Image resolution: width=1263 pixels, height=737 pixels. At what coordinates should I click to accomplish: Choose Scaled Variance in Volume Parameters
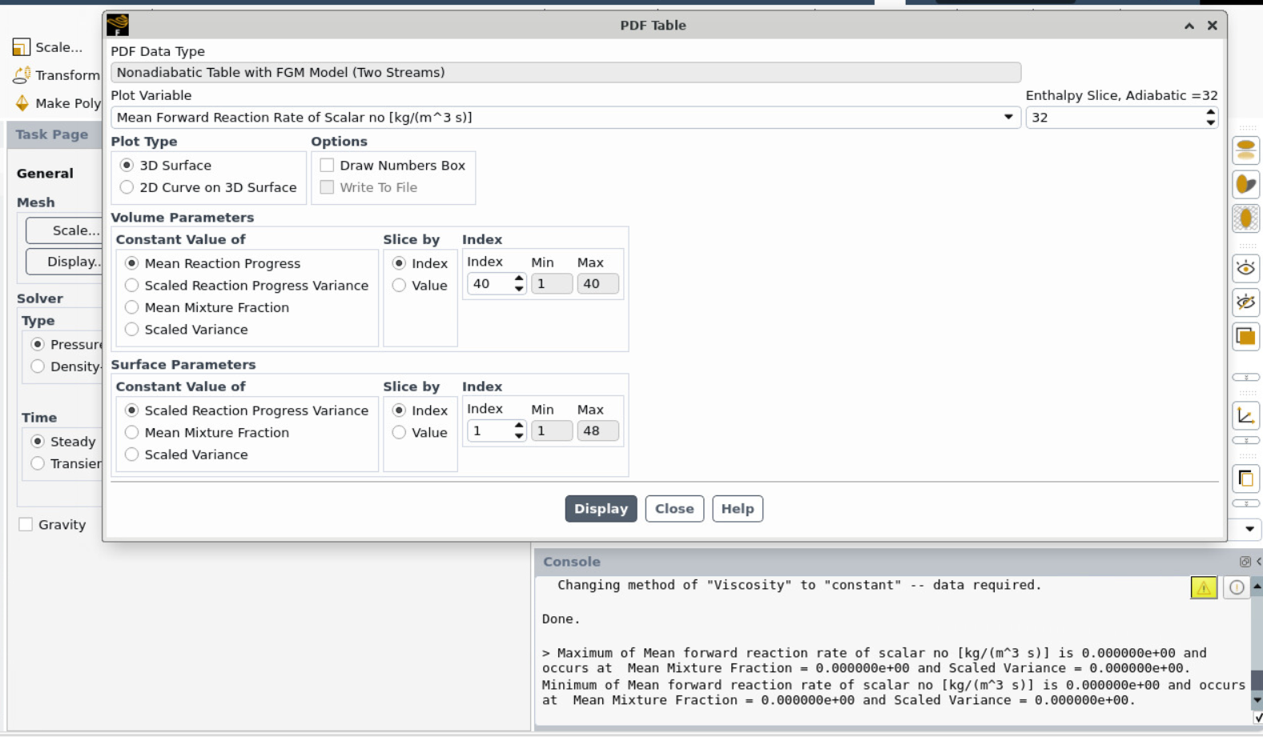(x=131, y=330)
